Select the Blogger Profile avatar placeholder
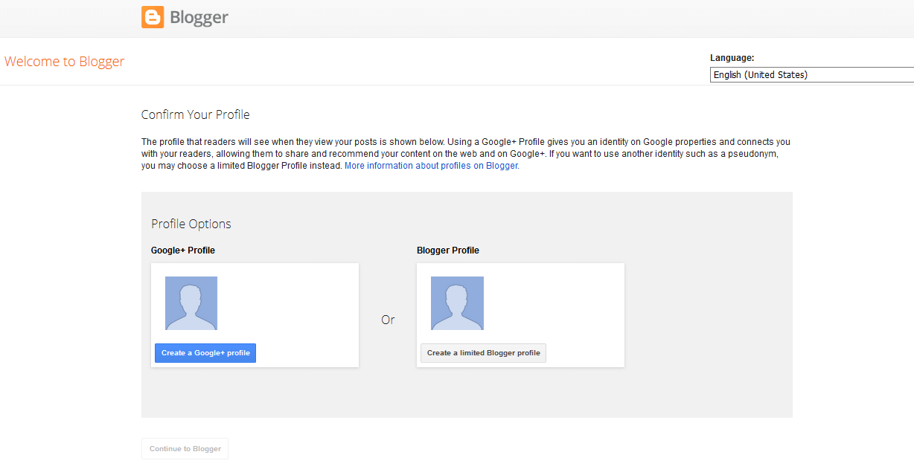 [457, 303]
